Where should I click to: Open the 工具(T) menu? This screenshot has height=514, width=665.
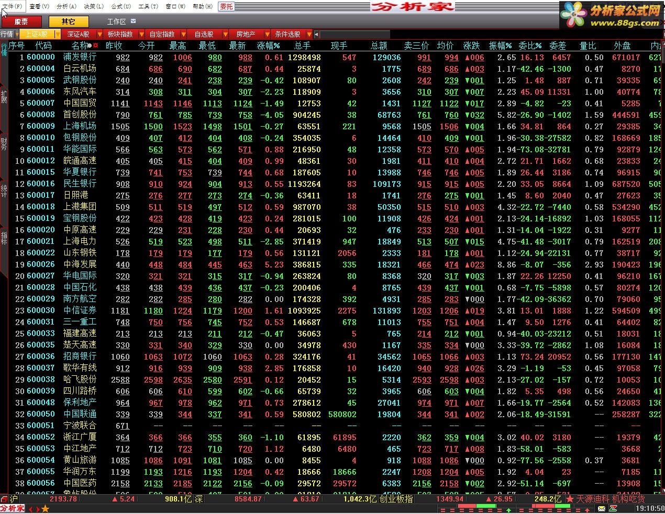pyautogui.click(x=148, y=6)
